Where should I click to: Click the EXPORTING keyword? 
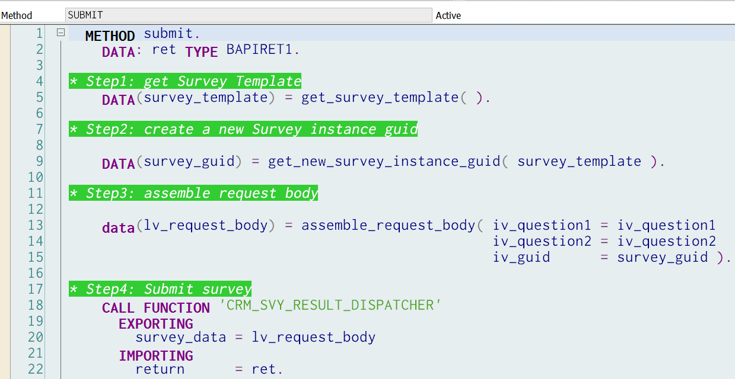156,324
